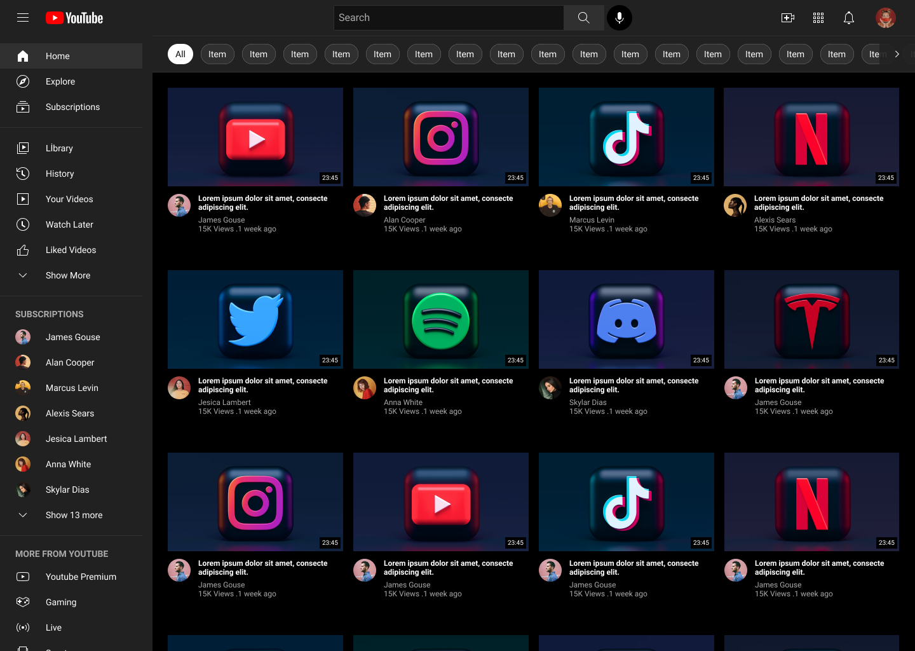915x651 pixels.
Task: Play the Twitter logo video
Action: pos(255,319)
